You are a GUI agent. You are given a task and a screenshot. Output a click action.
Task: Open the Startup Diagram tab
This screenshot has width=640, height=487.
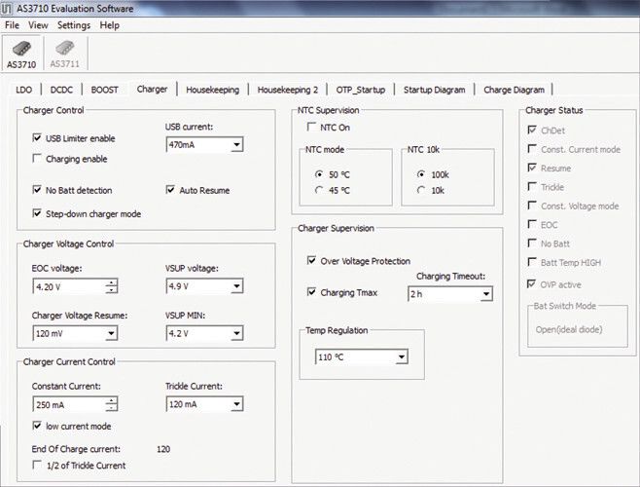click(x=434, y=90)
